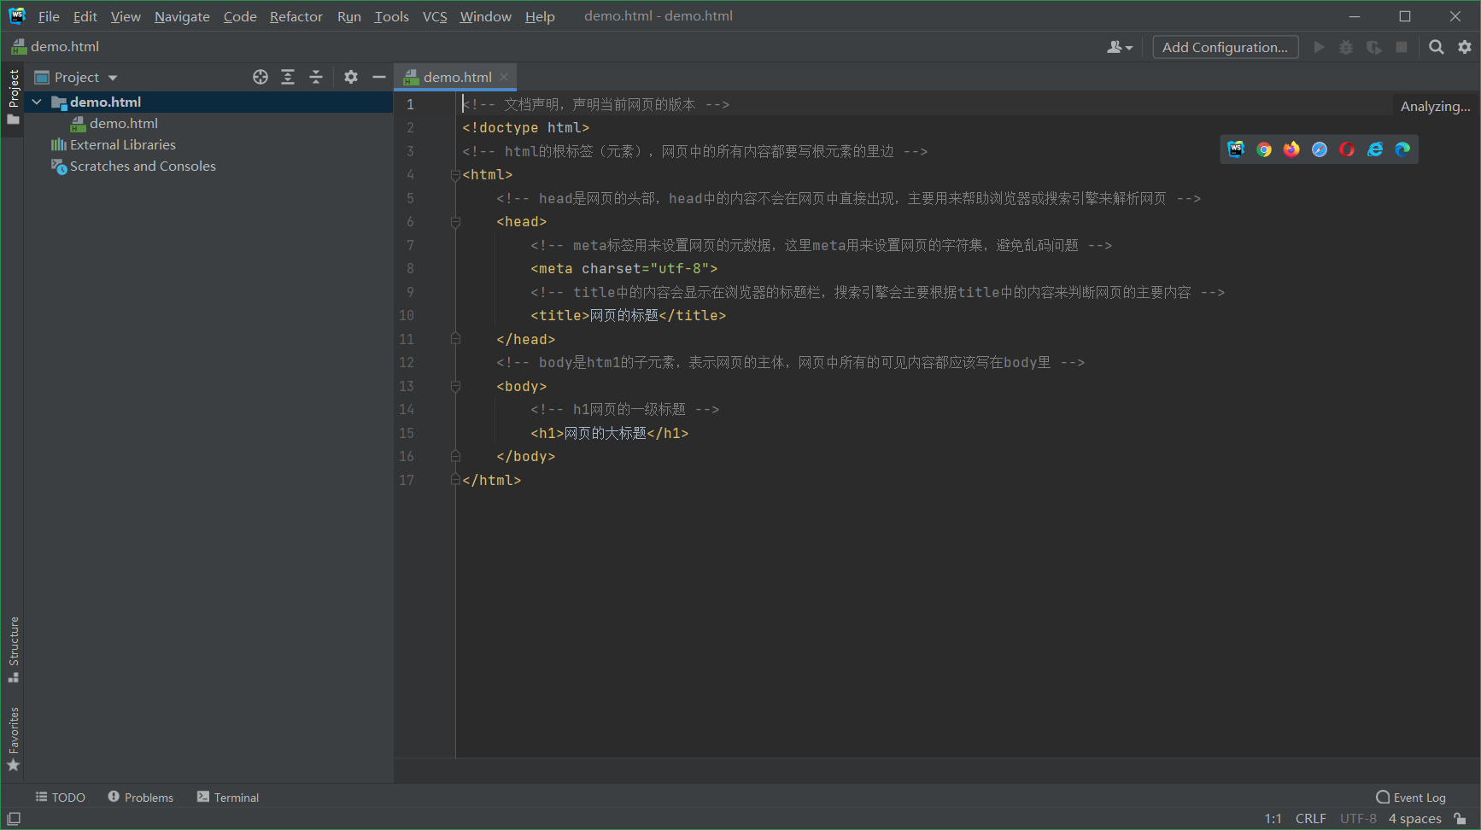Open Project panel options gear
The image size is (1481, 830).
tap(351, 77)
